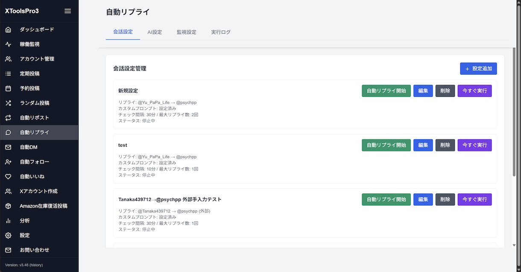Open the 監視設定 tab

pyautogui.click(x=187, y=32)
